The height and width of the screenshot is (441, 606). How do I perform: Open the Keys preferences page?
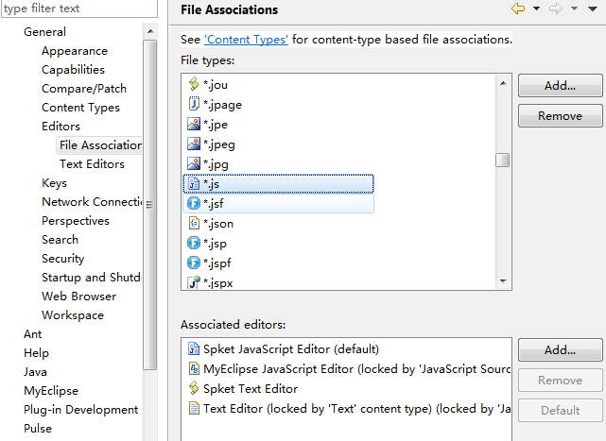tap(54, 183)
